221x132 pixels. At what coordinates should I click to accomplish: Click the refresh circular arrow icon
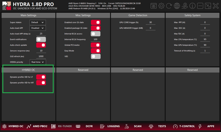[x=169, y=6]
